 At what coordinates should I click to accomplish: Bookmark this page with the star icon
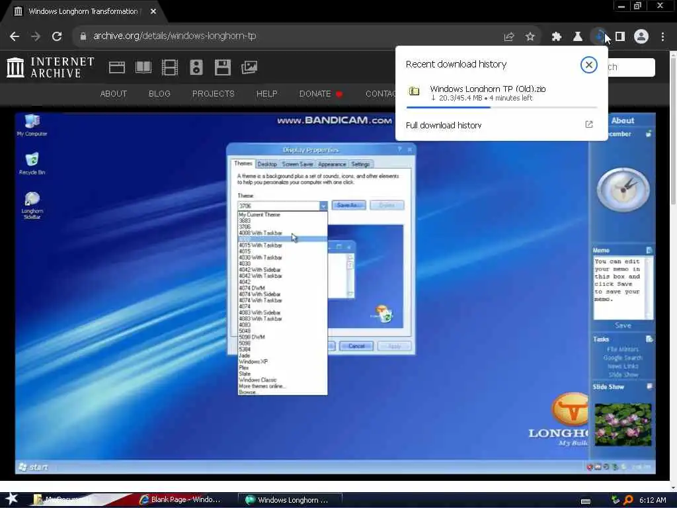click(530, 37)
